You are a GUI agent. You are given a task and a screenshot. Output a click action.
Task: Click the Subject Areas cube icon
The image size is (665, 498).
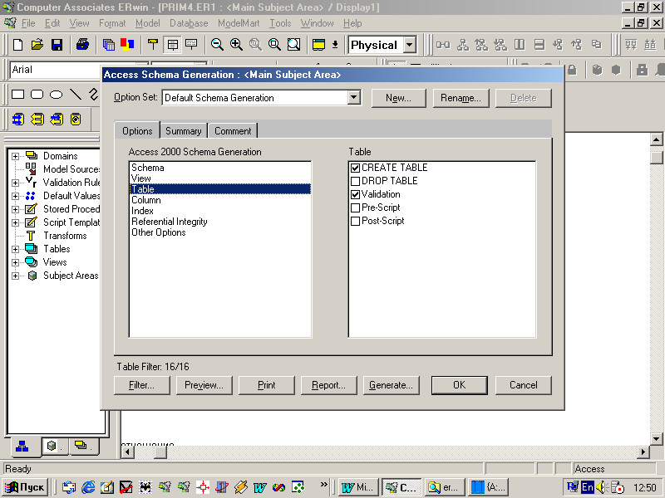[32, 276]
